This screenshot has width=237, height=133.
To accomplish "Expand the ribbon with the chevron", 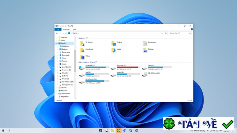I will point(189,29).
